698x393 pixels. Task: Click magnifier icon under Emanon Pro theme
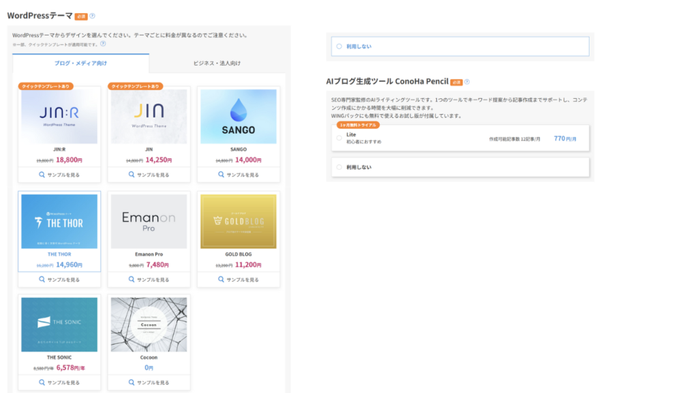click(x=132, y=280)
